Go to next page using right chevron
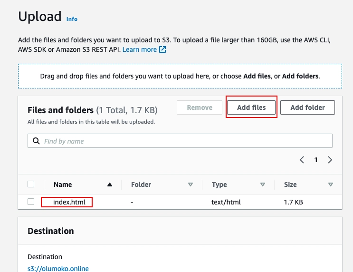The width and height of the screenshot is (353, 272). click(x=330, y=160)
